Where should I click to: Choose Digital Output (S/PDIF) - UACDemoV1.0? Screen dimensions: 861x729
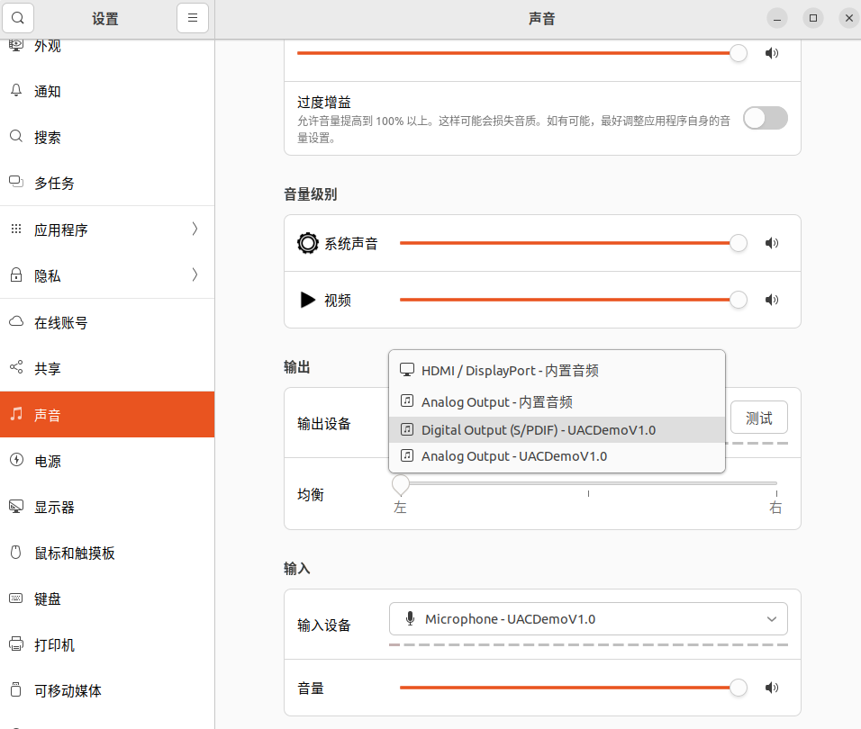point(557,429)
